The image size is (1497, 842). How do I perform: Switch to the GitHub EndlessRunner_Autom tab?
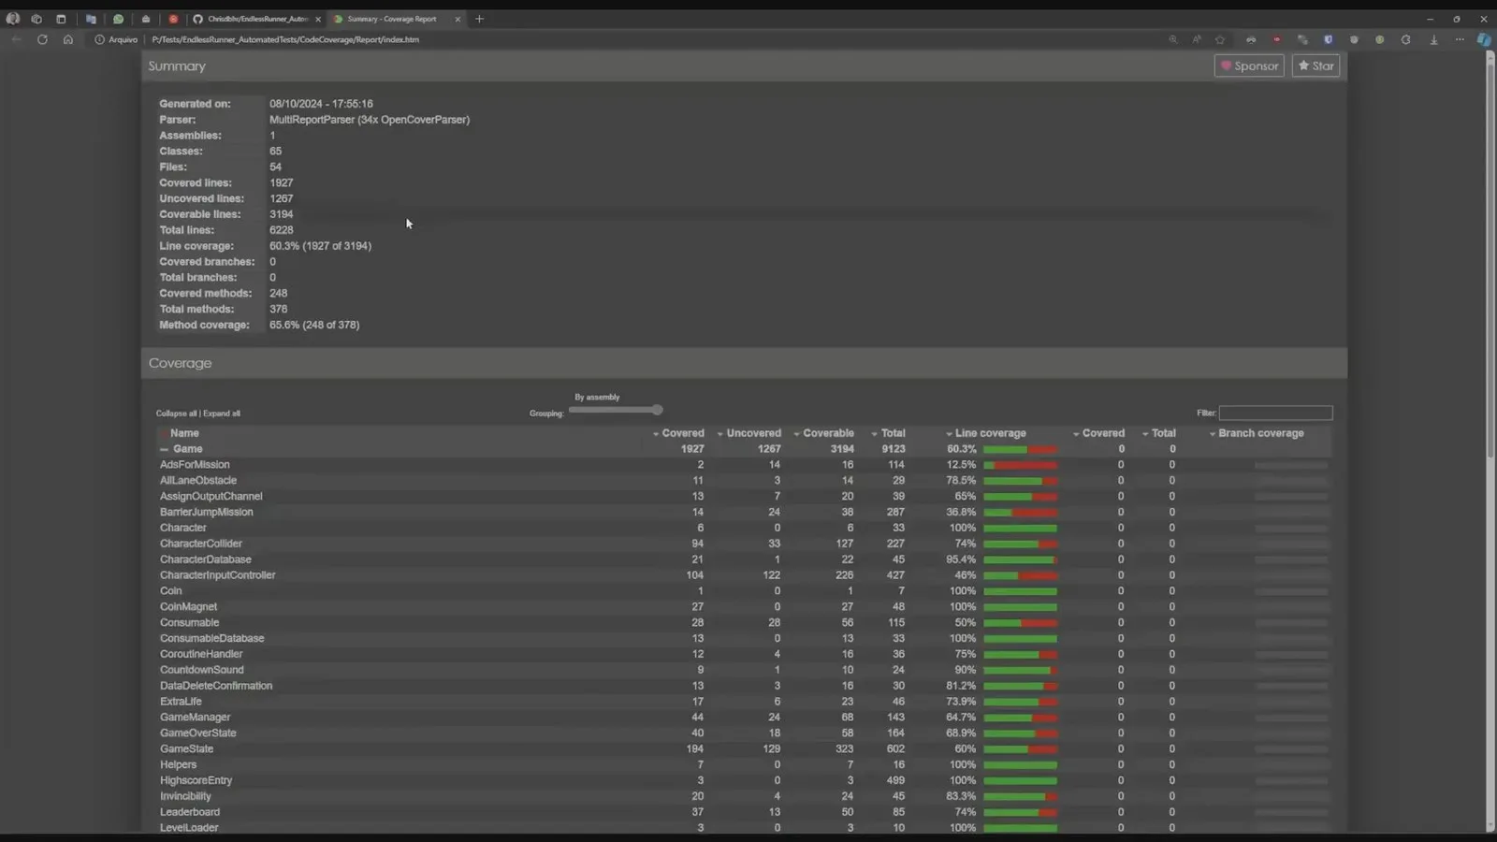pos(256,19)
